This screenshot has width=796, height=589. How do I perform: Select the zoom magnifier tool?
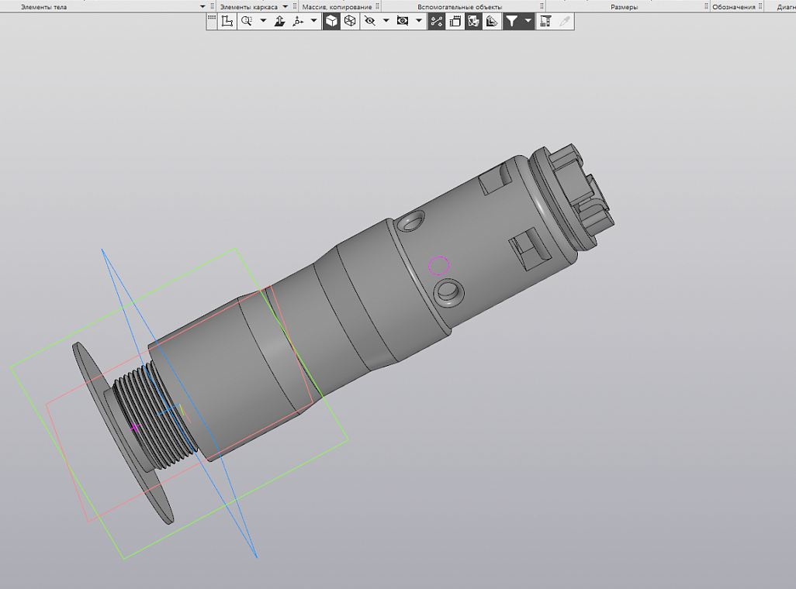[247, 22]
